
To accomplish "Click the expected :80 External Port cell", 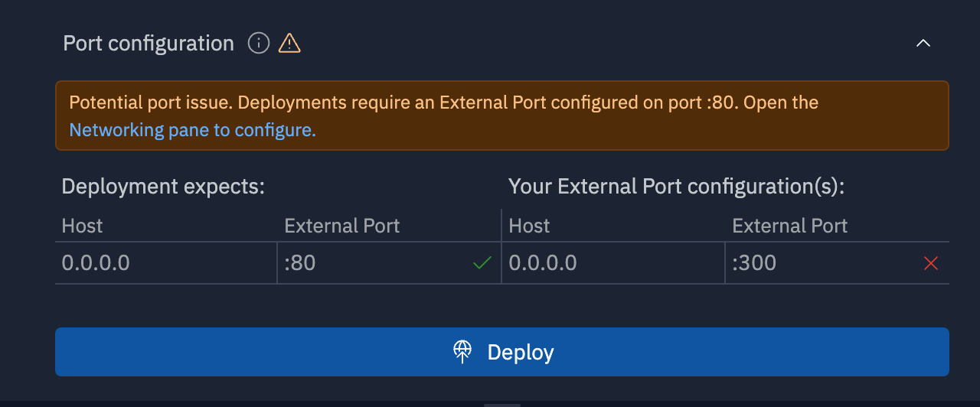I will coord(300,263).
